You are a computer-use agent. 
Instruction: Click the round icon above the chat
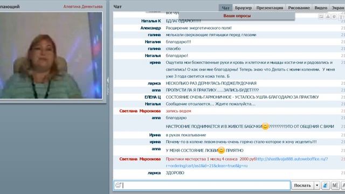point(334,17)
